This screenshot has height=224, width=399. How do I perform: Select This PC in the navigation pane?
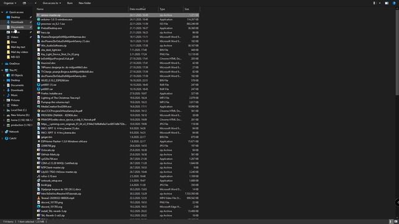[13, 70]
